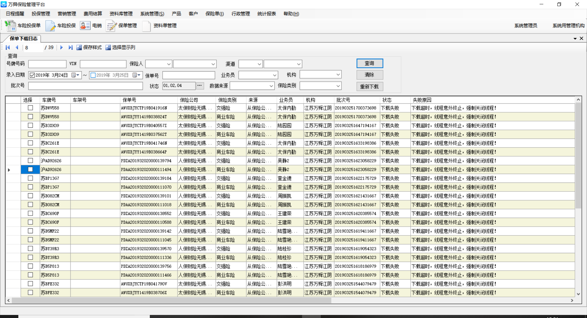
Task: Click the horizontal scrollbar of the table
Action: [171, 301]
